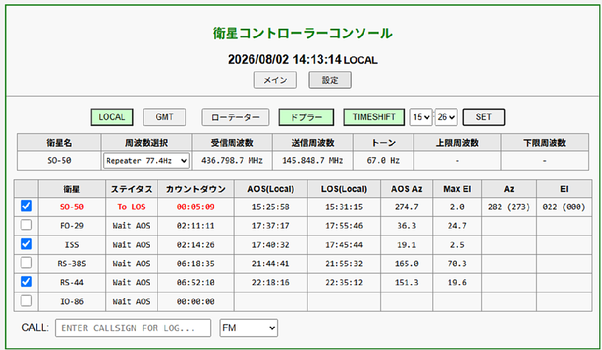Click the AOS(Local) column header
The width and height of the screenshot is (602, 350).
[271, 189]
